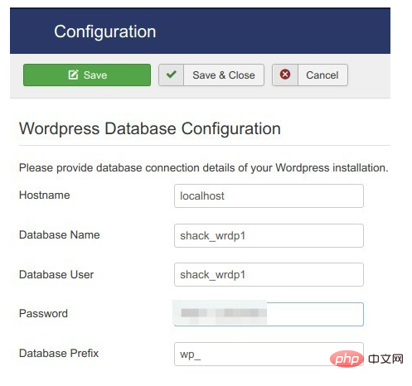Focus the Hostname input field

coord(269,196)
